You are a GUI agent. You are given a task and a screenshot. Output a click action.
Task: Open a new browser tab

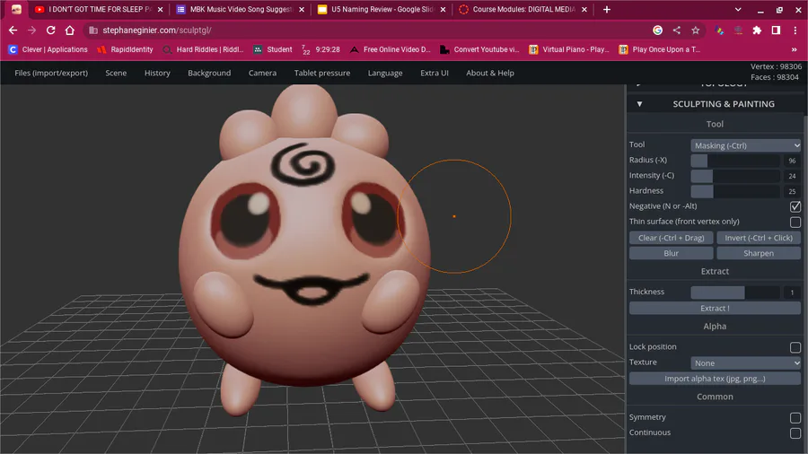click(607, 9)
